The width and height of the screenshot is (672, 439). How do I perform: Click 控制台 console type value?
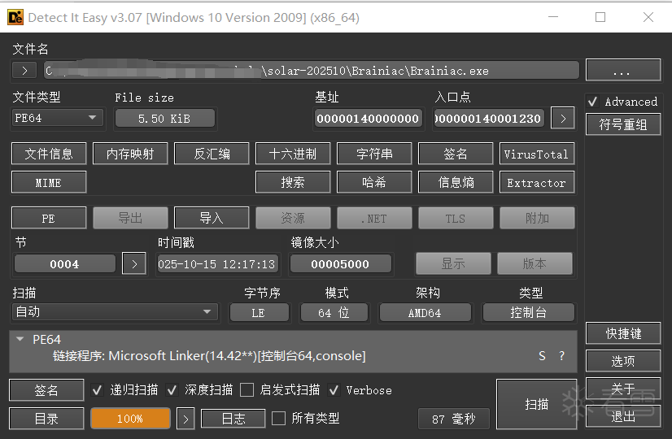(529, 313)
